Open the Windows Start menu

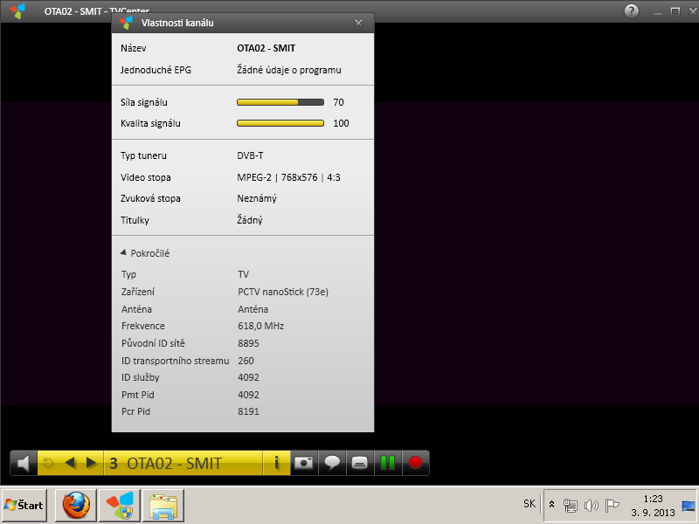pos(24,505)
